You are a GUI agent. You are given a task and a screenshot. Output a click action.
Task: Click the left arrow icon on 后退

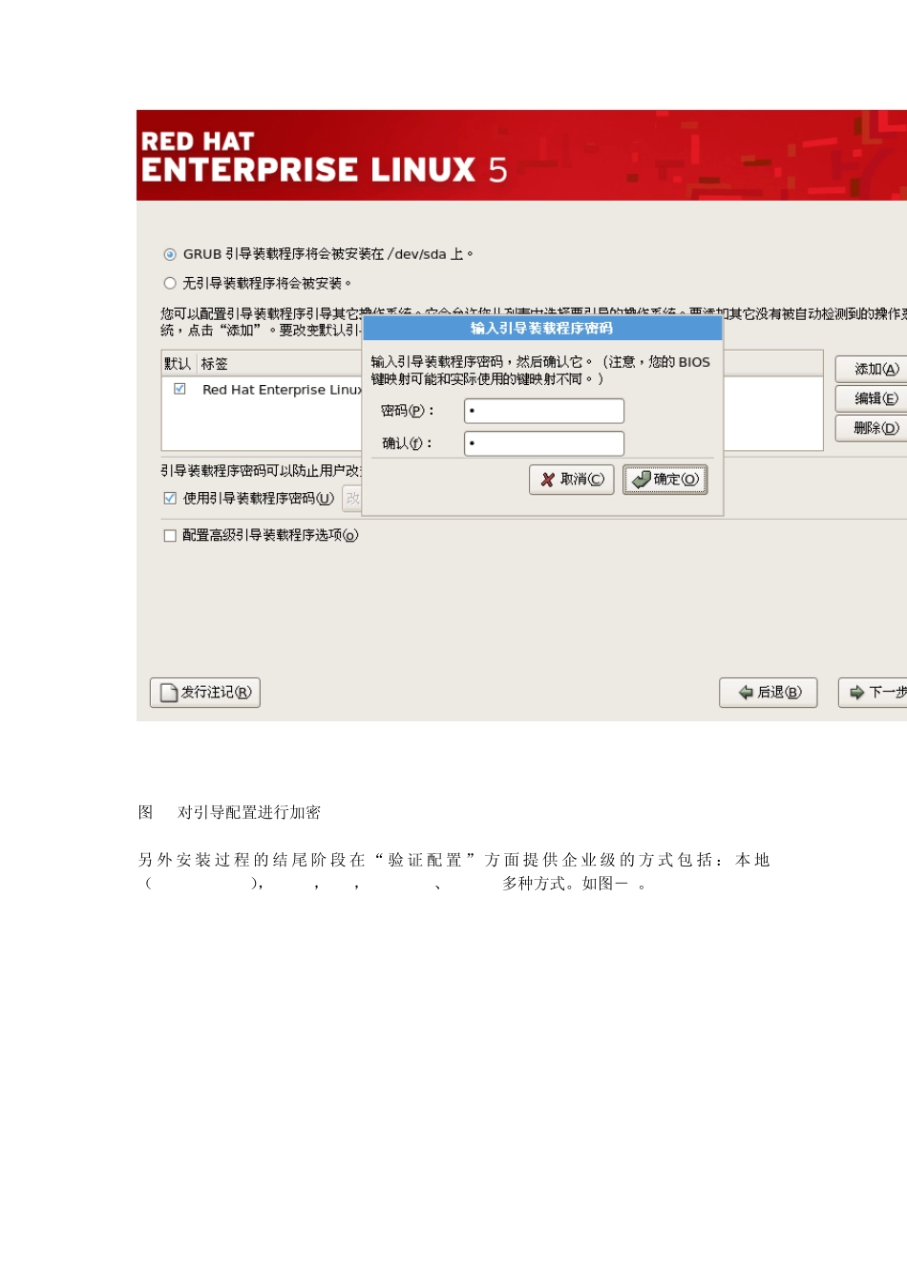pyautogui.click(x=747, y=693)
